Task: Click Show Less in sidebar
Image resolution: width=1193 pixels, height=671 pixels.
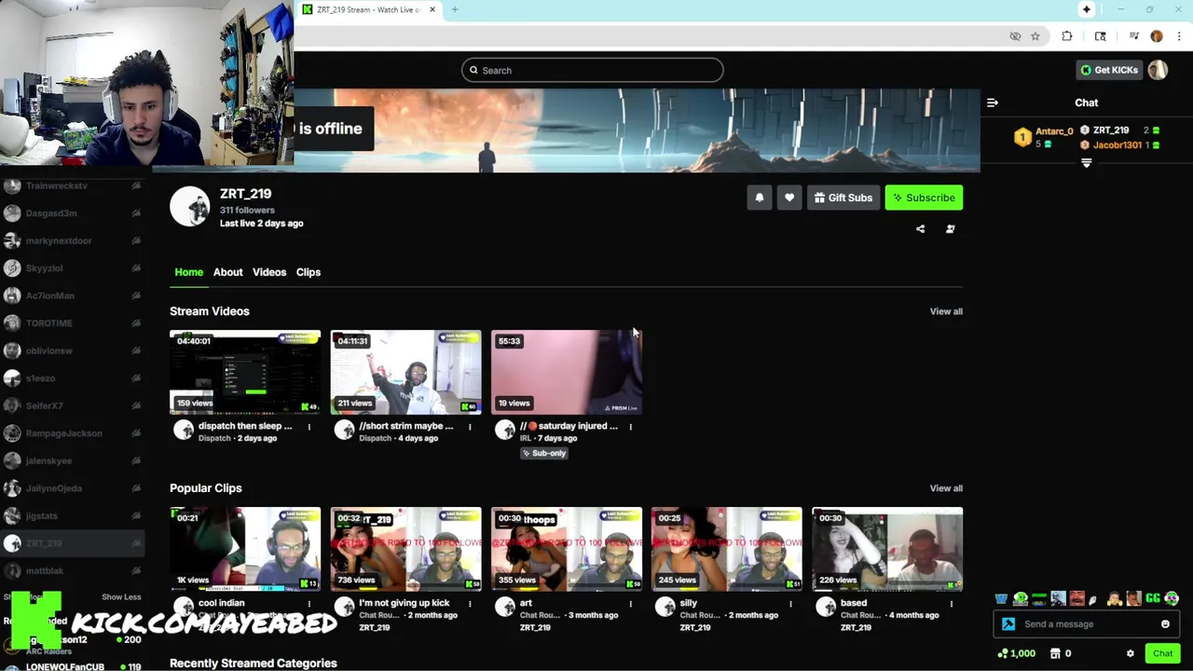Action: [121, 596]
